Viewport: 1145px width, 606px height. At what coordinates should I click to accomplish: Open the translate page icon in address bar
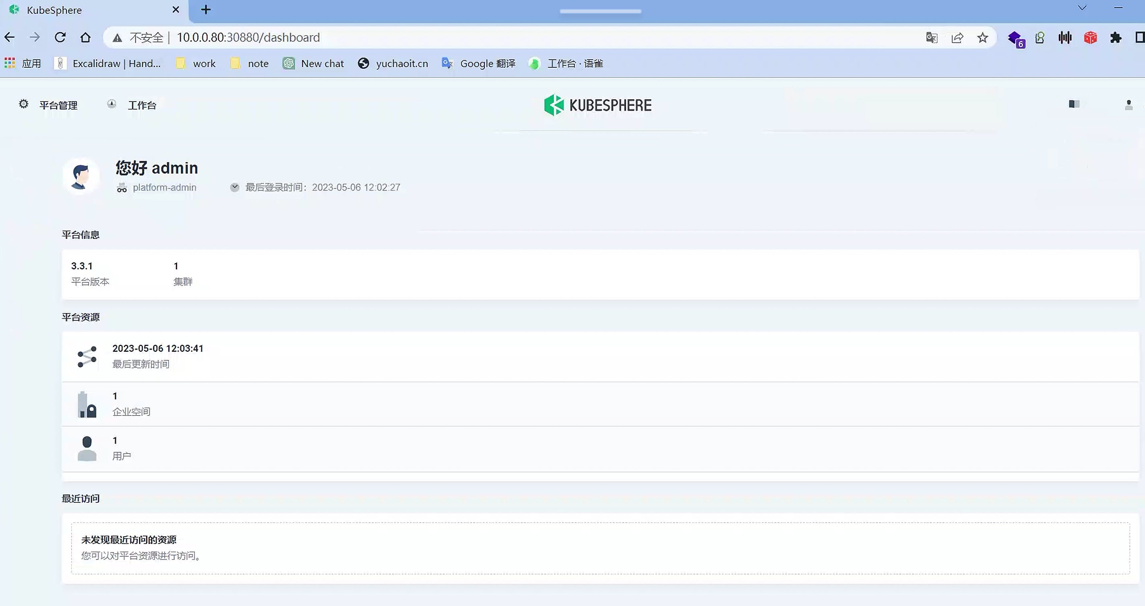click(x=932, y=37)
